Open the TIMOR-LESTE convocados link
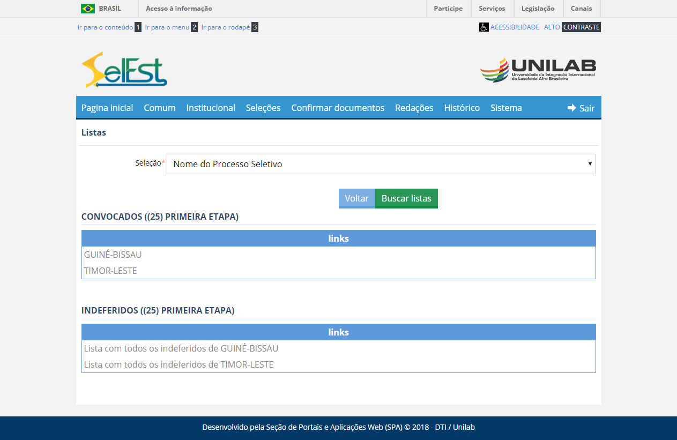Viewport: 677px width, 440px height. coord(110,271)
